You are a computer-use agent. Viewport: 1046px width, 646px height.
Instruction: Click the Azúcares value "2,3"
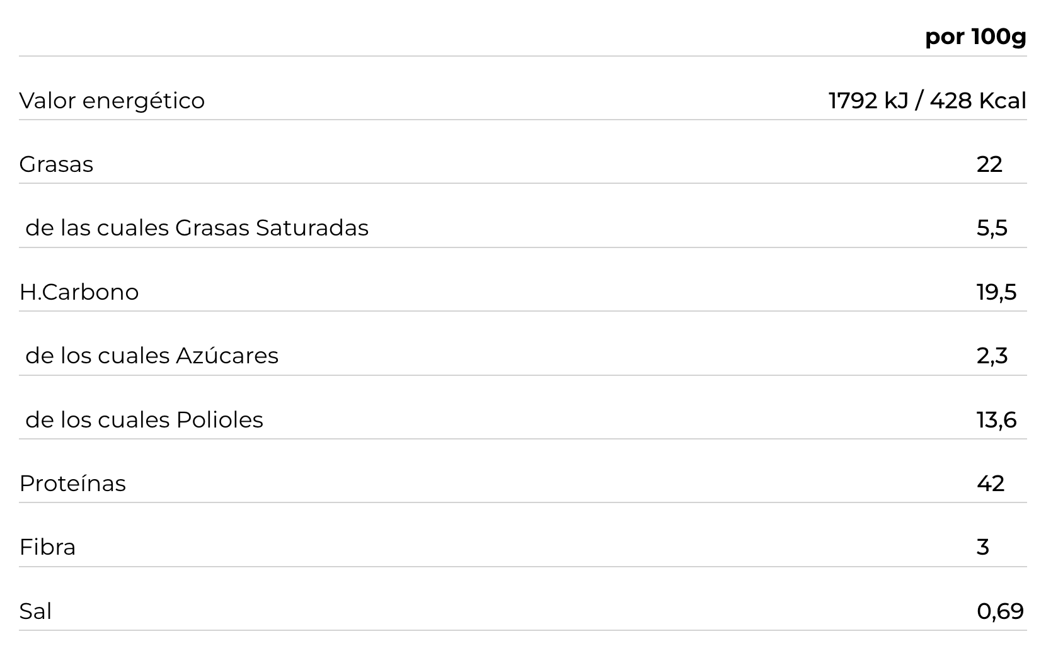click(x=992, y=356)
